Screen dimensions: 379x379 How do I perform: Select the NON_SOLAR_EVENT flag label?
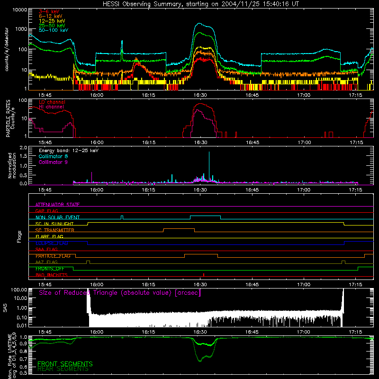57,217
